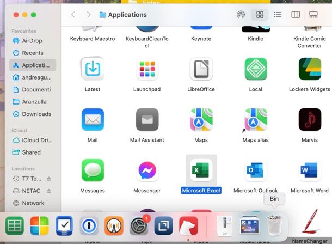Open Downloads in the sidebar
The width and height of the screenshot is (332, 244).
(33, 114)
